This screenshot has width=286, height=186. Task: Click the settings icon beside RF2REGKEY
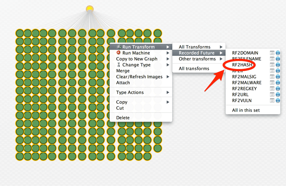(272, 88)
